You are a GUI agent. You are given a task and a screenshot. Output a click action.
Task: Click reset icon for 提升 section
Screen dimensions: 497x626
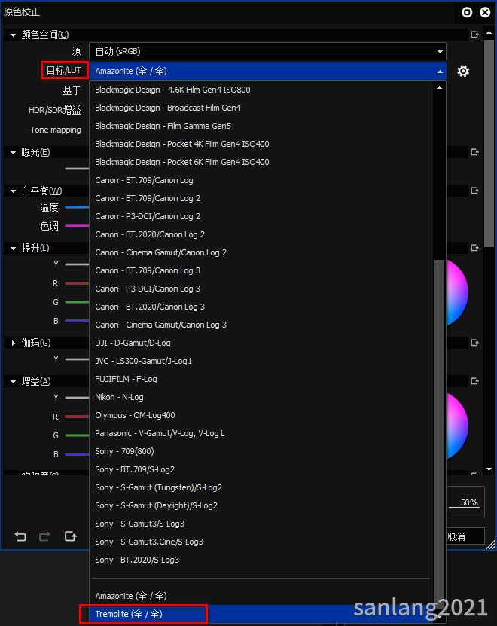pos(474,248)
